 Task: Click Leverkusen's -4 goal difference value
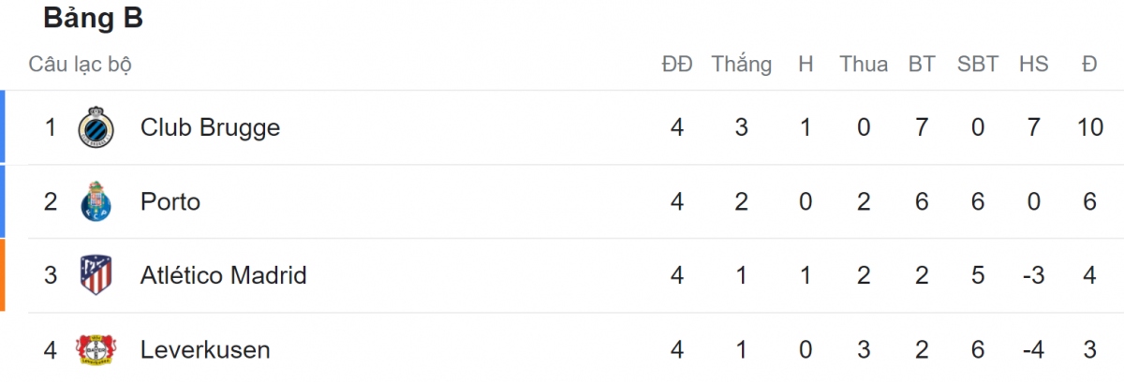[x=1033, y=350]
